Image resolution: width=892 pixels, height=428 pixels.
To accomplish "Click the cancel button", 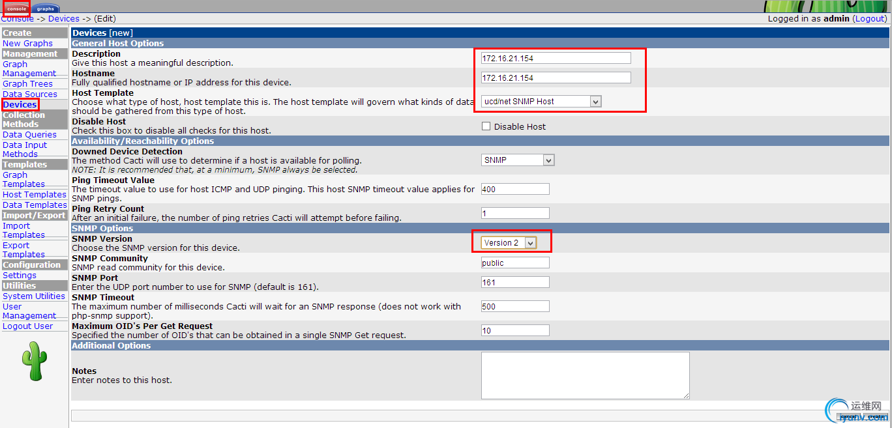I will point(848,416).
